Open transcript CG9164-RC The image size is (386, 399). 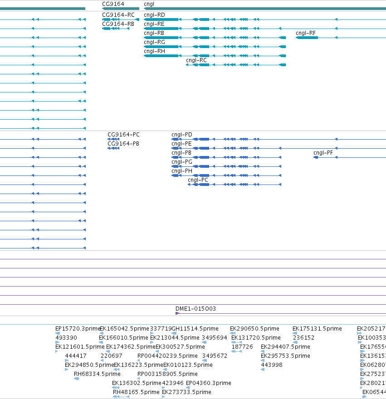(x=118, y=15)
